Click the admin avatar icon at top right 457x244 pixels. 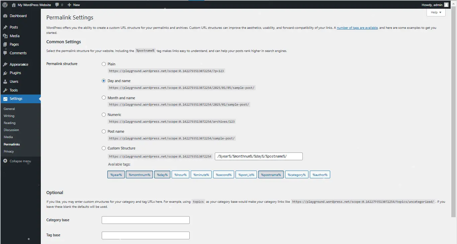point(446,5)
